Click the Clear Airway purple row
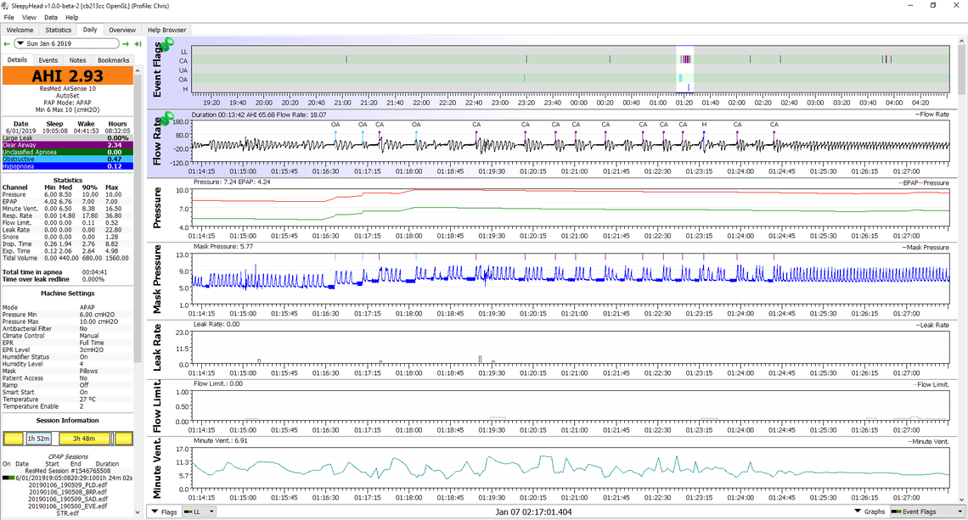This screenshot has height=520, width=968. pos(67,145)
